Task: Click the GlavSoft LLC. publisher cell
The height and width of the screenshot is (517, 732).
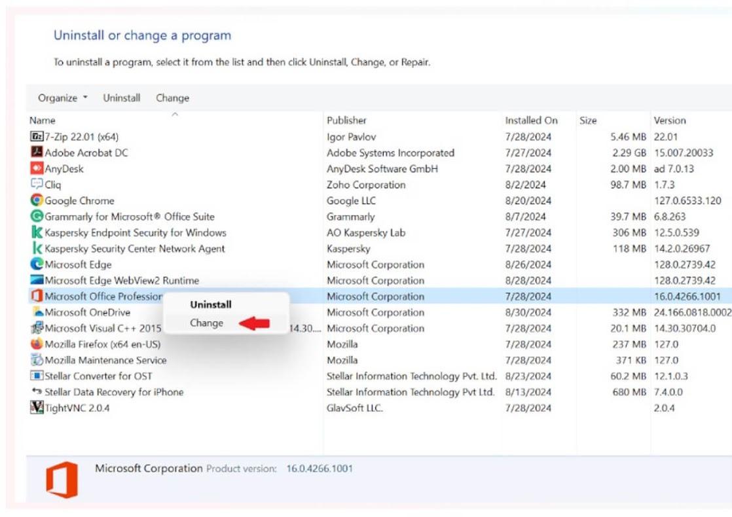Action: (355, 408)
